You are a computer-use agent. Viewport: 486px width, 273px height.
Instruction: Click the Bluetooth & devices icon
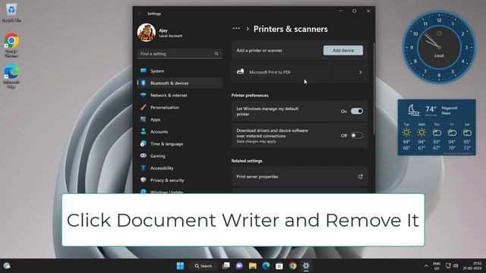click(144, 83)
